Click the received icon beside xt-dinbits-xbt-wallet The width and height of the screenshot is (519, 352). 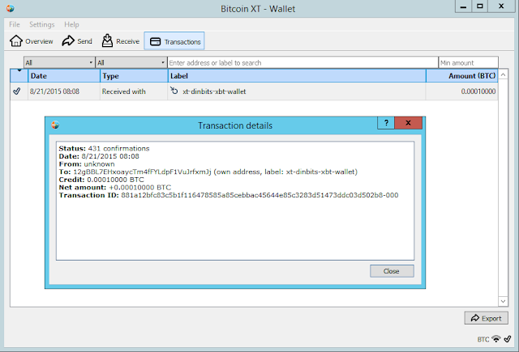174,91
